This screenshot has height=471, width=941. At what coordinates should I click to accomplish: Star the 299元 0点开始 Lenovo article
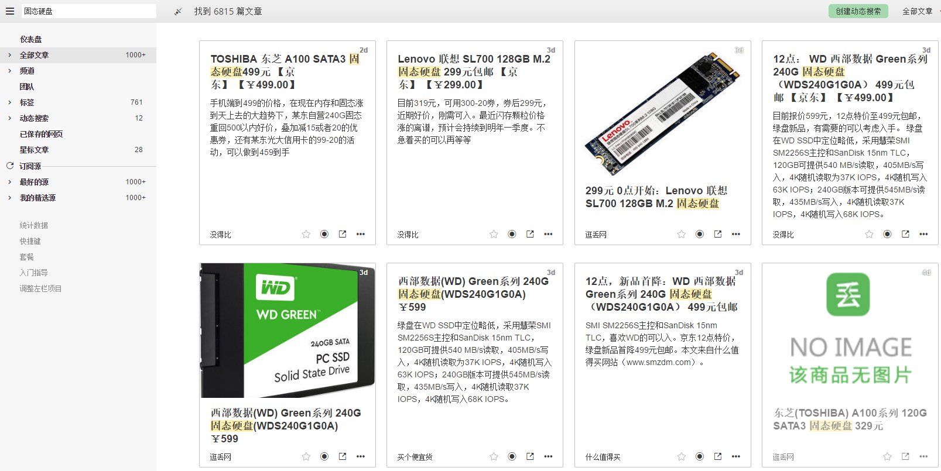click(682, 234)
